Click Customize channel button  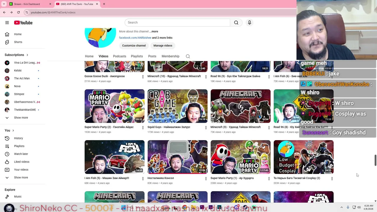134,46
